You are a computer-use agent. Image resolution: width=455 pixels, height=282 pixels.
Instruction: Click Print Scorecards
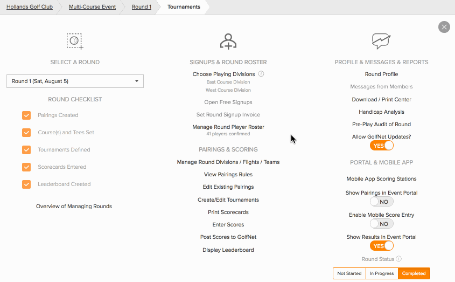(228, 212)
